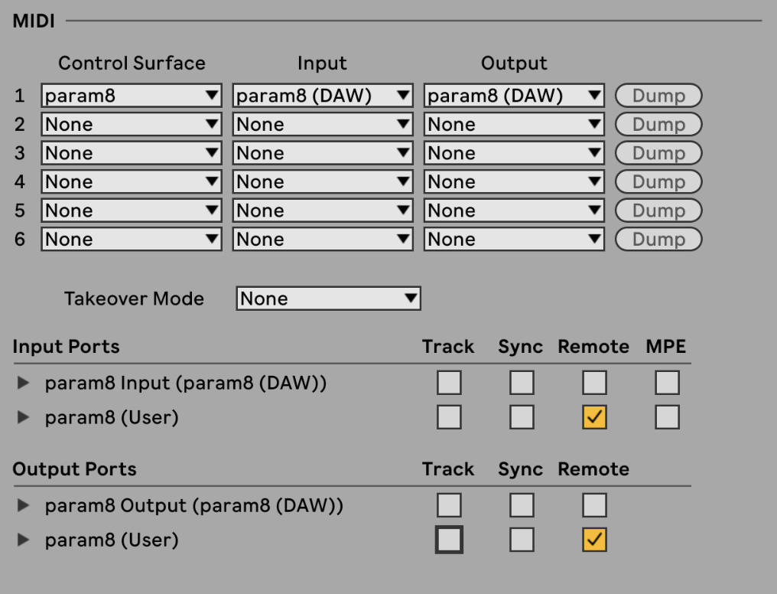
Task: Click Dump button for control surface 6
Action: 658,239
